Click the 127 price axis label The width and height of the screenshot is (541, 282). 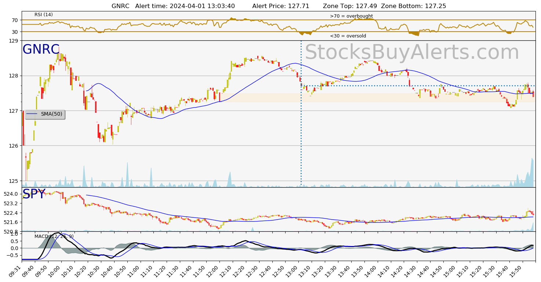(13, 111)
